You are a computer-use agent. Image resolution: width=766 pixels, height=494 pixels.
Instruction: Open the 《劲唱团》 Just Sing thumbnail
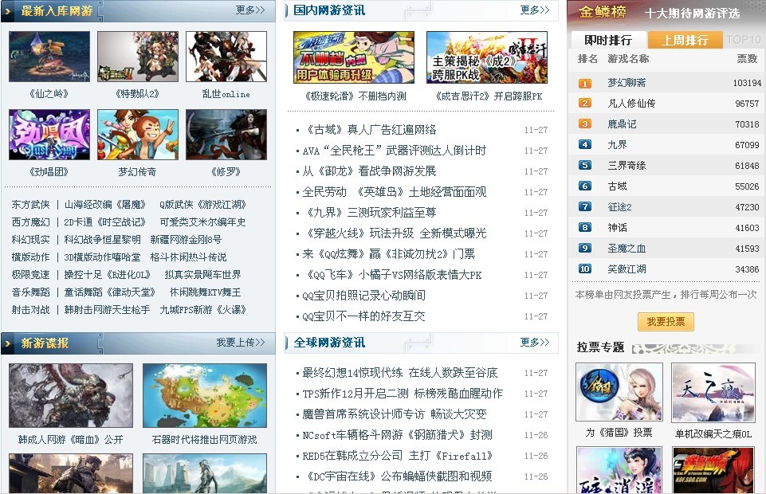point(49,135)
